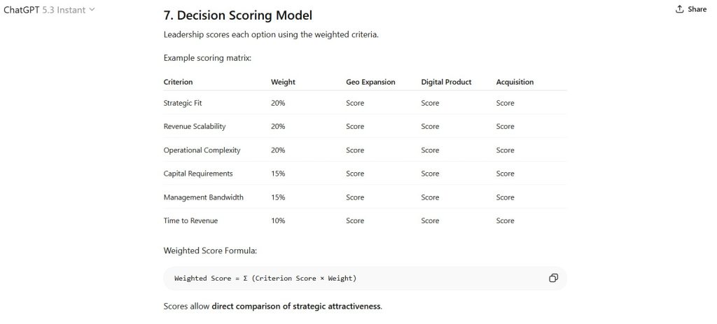
Task: Click the Weighted Score Formula label
Action: tap(210, 250)
